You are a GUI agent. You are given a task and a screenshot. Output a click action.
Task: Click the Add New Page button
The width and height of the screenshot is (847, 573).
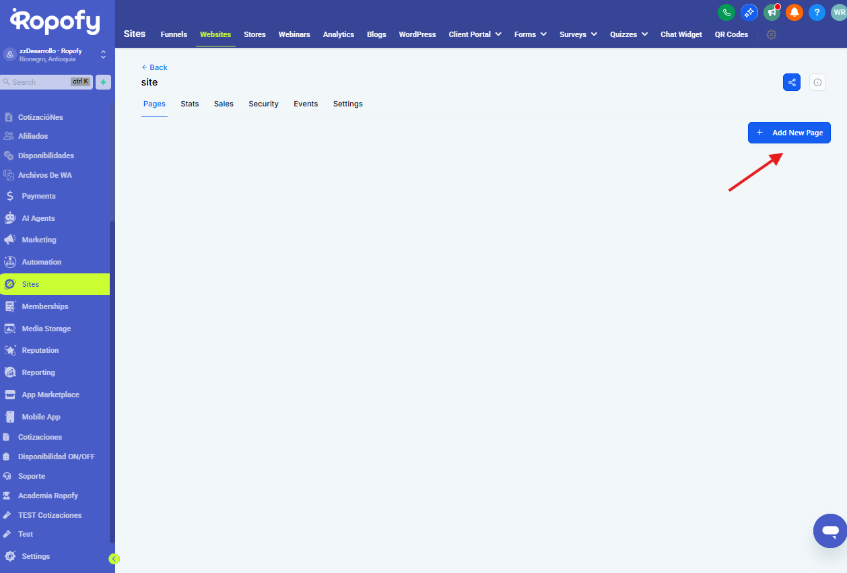789,133
